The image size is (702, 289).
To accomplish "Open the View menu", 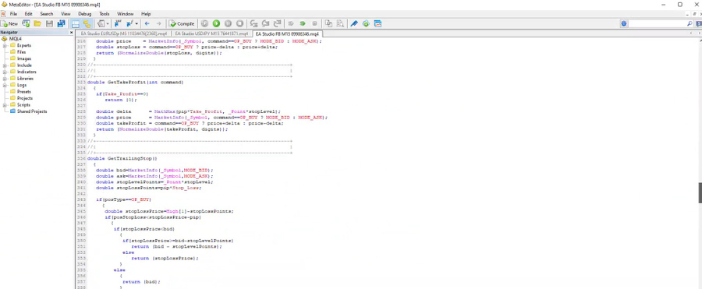I will point(66,14).
